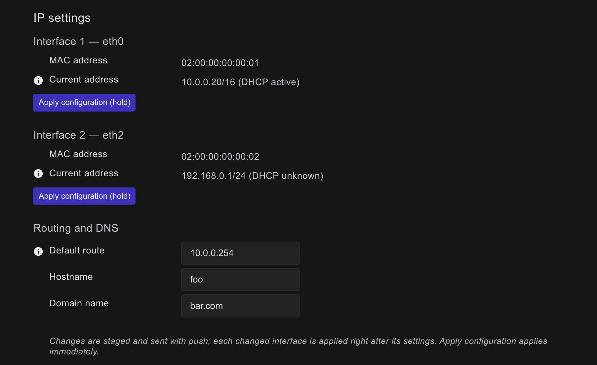Apply configuration for Interface 2 eth2
The width and height of the screenshot is (597, 365).
pos(84,196)
